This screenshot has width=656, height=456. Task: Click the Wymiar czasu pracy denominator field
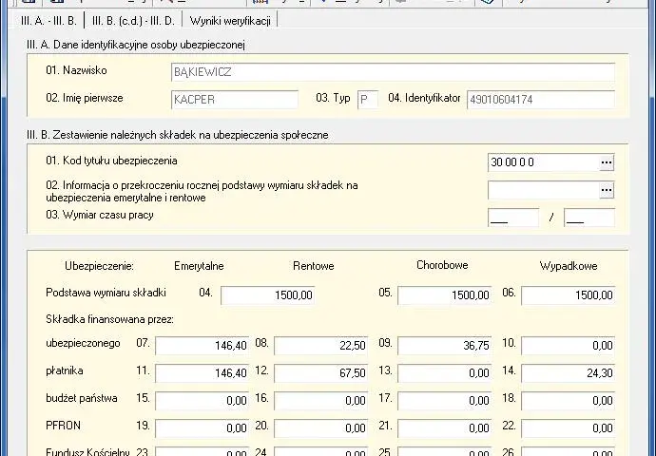pos(589,218)
